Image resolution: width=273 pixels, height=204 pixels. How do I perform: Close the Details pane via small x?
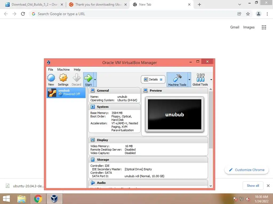[161, 79]
